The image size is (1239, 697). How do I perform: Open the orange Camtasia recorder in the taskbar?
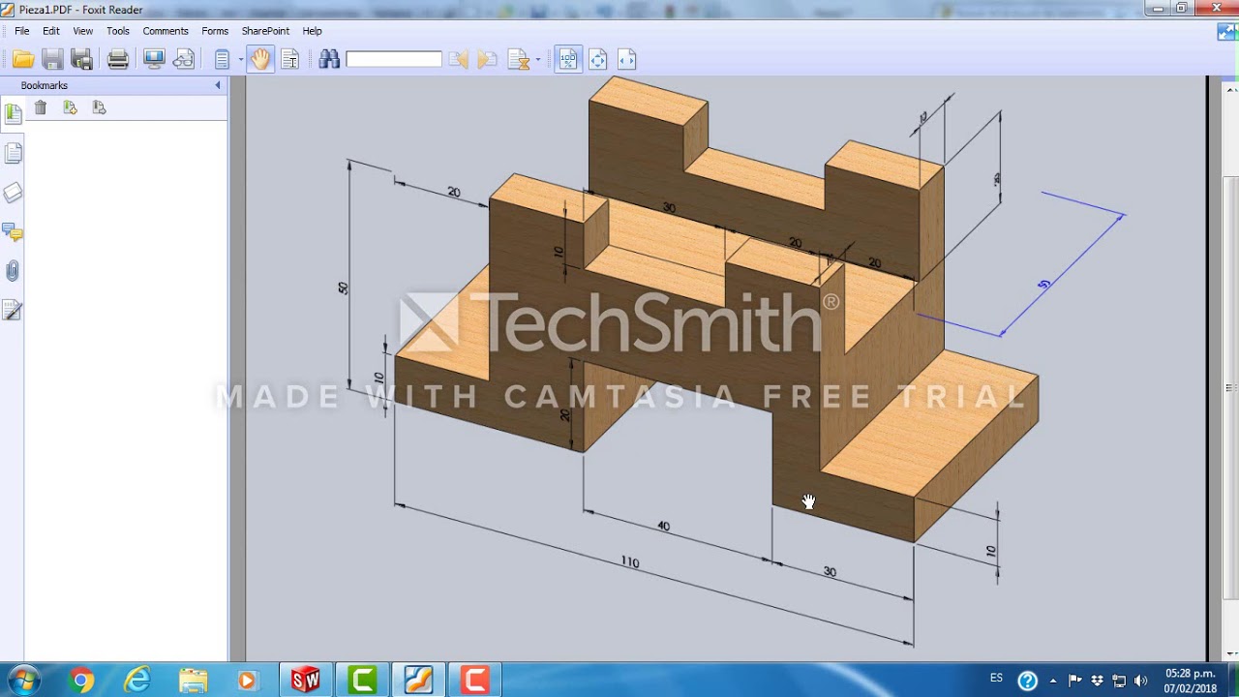[474, 681]
